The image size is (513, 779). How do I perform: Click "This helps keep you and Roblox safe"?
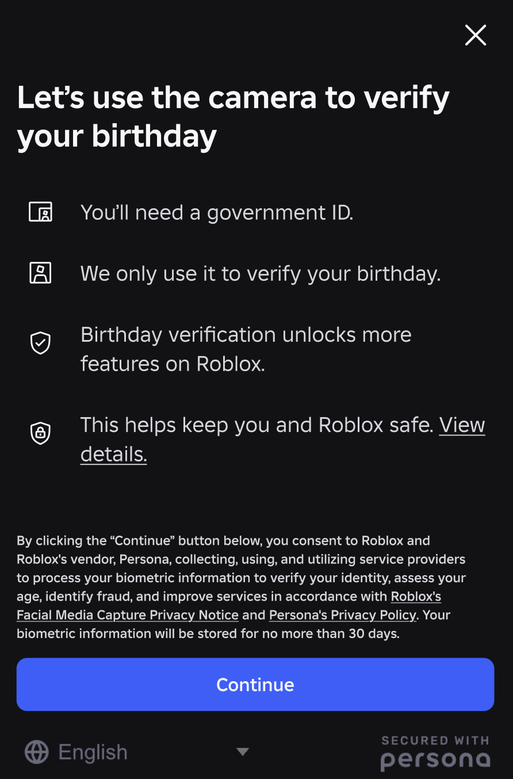click(x=256, y=425)
